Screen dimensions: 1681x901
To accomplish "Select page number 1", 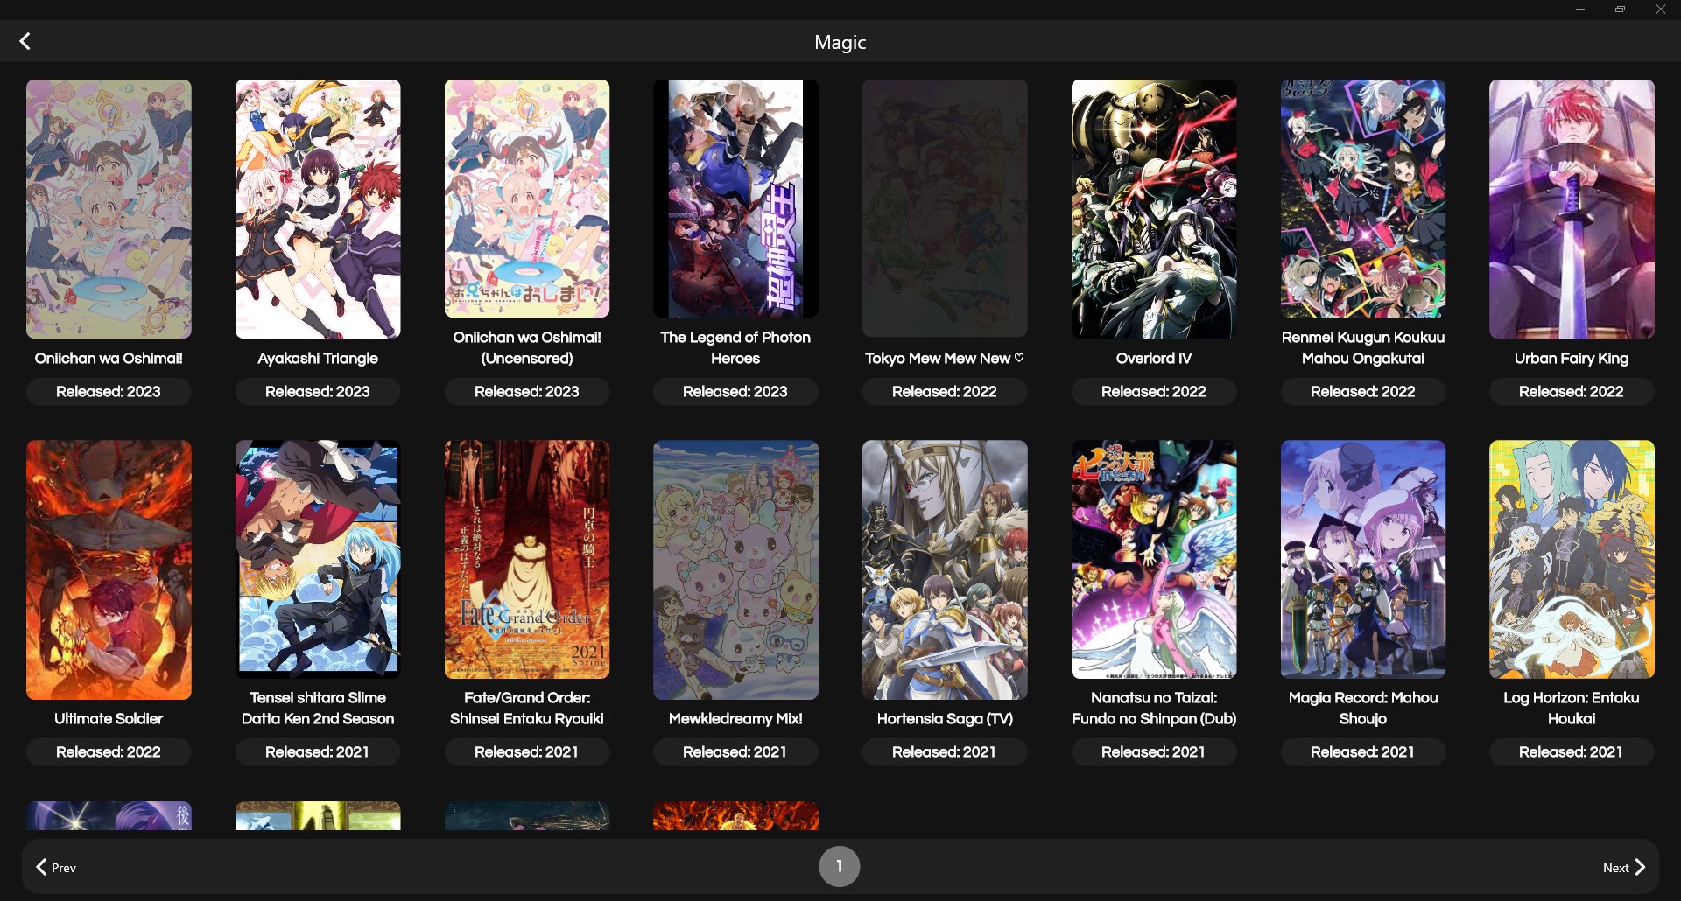I will click(x=839, y=866).
